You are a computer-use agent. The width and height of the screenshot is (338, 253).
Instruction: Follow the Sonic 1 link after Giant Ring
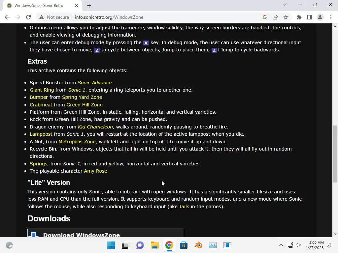(77, 90)
